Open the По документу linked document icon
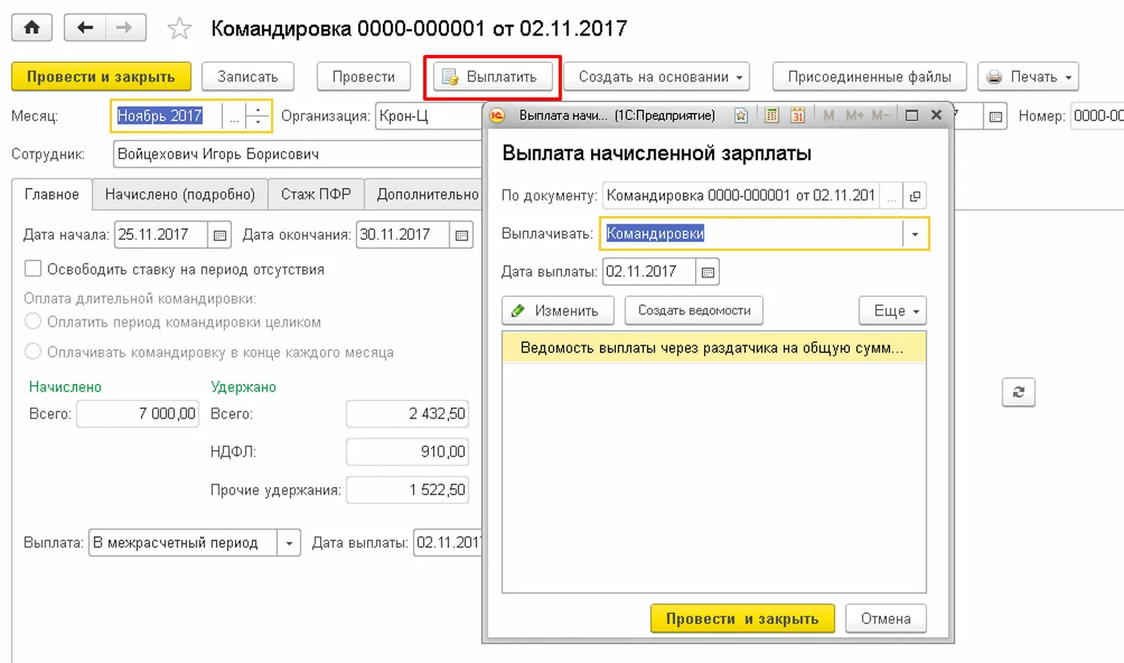 (914, 195)
